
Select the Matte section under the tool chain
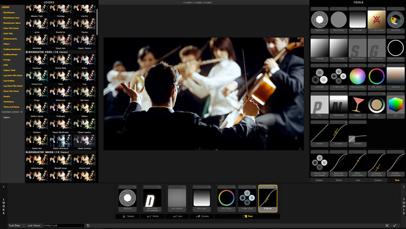[152, 216]
